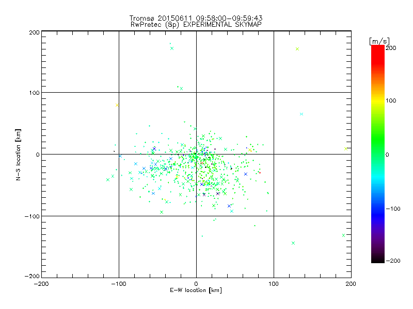
Task: Click the N-S location [km] axis label
Action: coord(19,154)
